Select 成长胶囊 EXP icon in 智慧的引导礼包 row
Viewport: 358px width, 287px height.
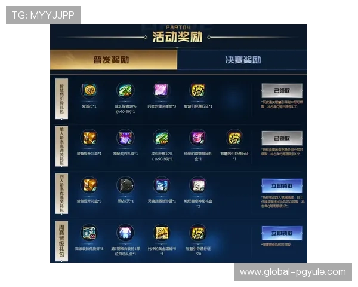coord(125,90)
